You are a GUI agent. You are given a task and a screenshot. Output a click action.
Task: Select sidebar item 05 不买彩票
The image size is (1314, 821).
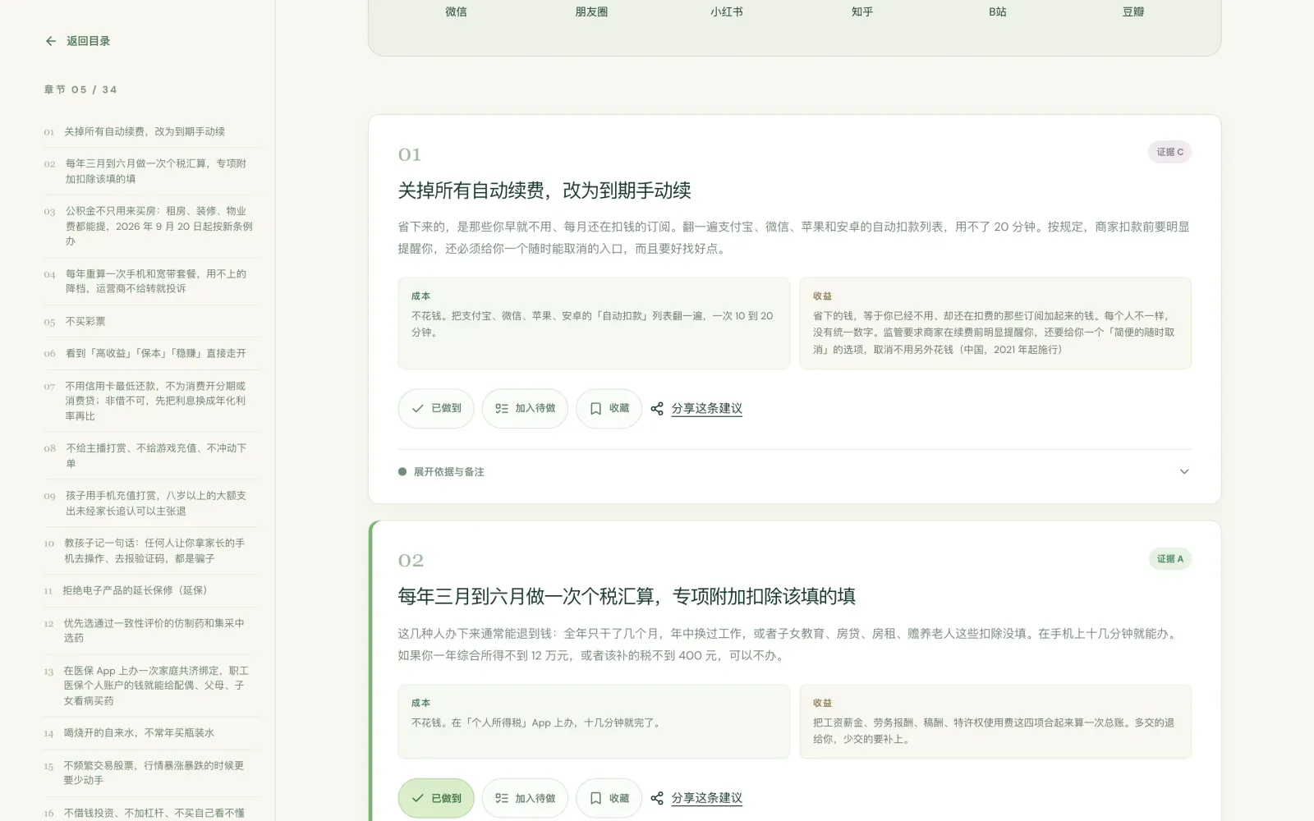[x=151, y=322]
